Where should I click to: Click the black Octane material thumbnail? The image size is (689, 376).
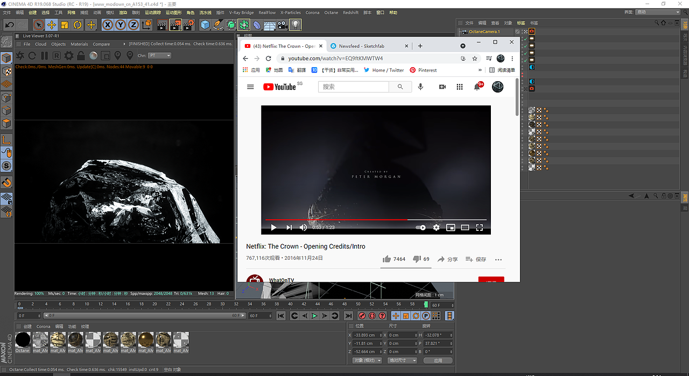23,339
